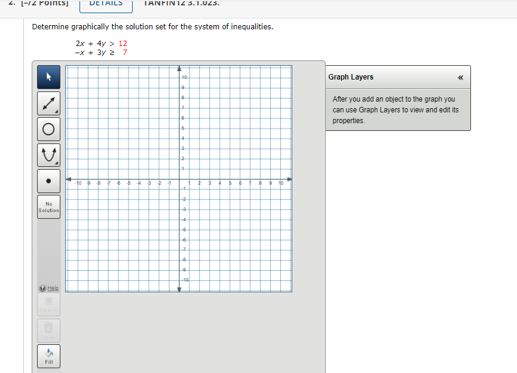517x373 pixels.
Task: Follow the Help link
Action: point(54,288)
